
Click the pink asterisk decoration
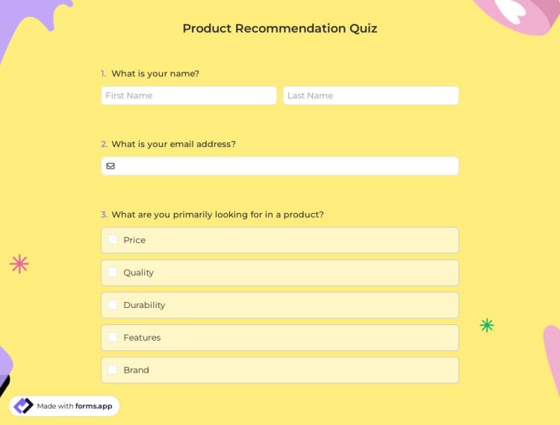(x=19, y=263)
